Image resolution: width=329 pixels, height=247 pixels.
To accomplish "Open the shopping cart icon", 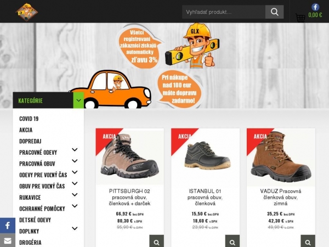I will click(x=300, y=18).
